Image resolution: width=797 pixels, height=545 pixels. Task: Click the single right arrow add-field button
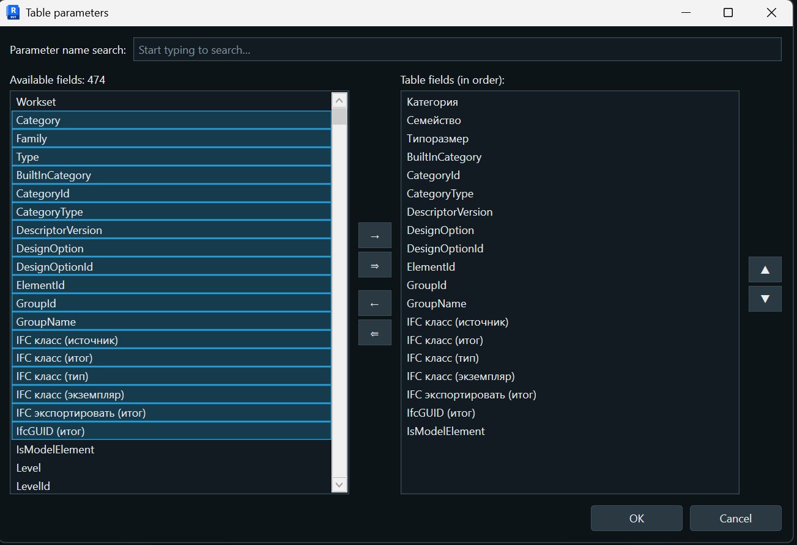374,236
